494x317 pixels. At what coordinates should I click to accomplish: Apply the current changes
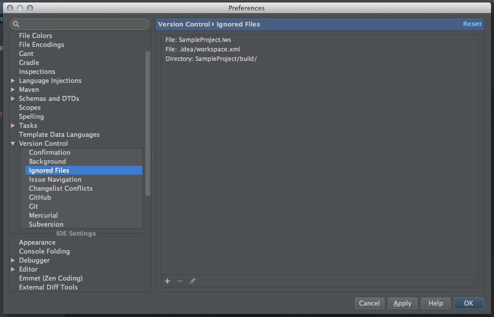(402, 303)
